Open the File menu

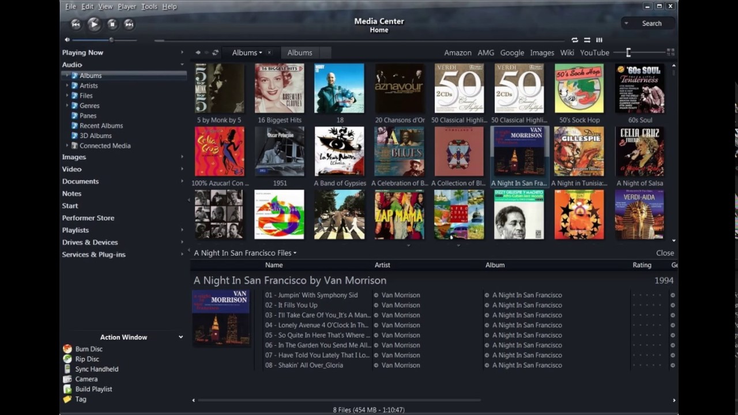point(70,6)
